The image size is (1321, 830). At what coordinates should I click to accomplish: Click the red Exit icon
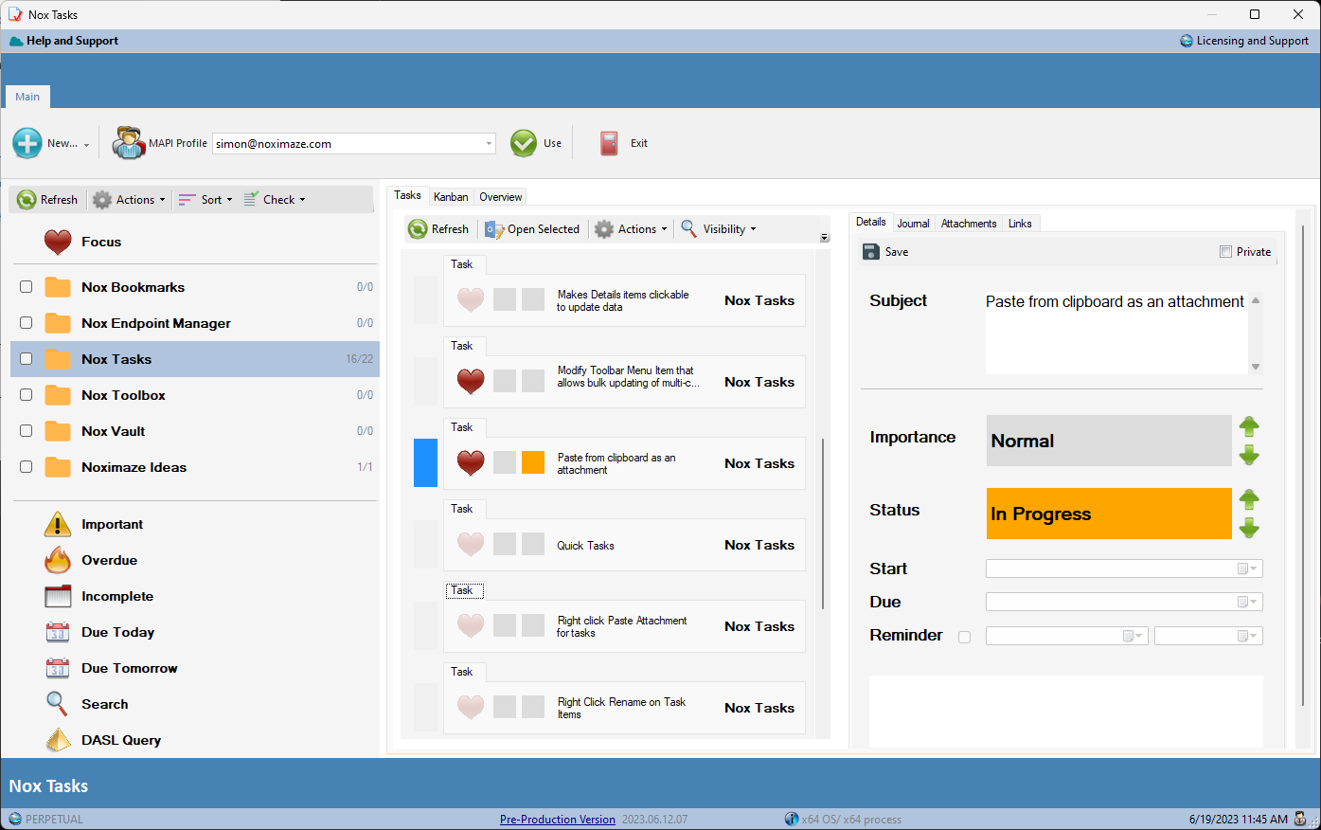click(x=609, y=143)
